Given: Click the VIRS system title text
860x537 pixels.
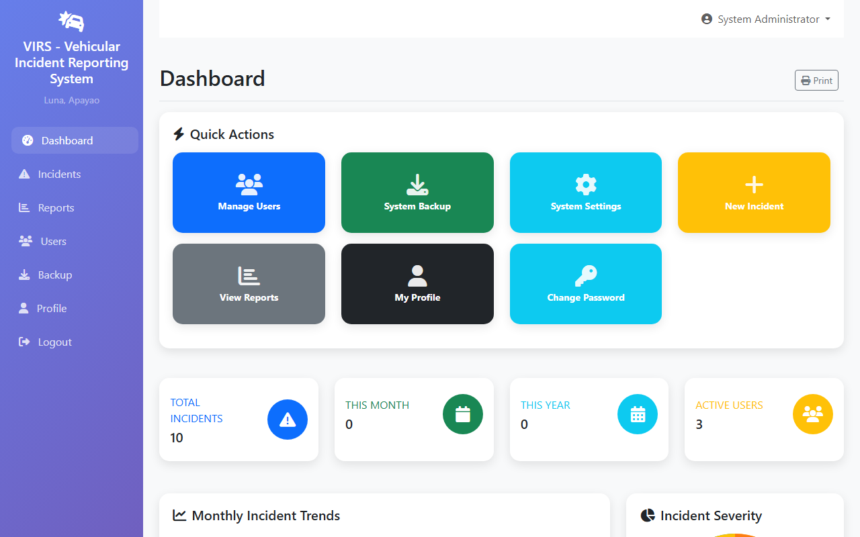Looking at the screenshot, I should click(x=71, y=62).
